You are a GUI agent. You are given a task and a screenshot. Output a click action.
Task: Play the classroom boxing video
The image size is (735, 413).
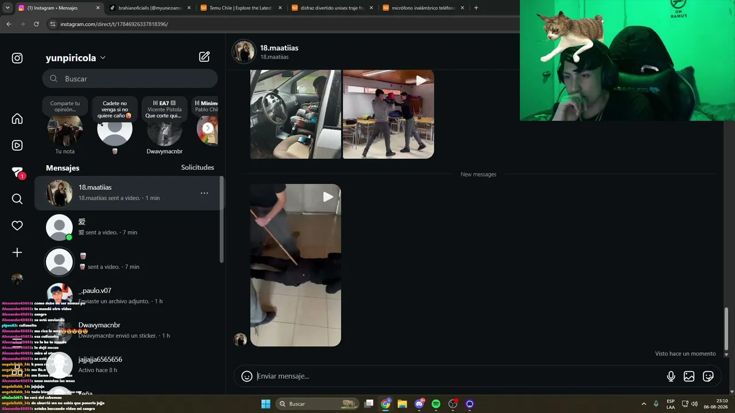click(x=388, y=114)
